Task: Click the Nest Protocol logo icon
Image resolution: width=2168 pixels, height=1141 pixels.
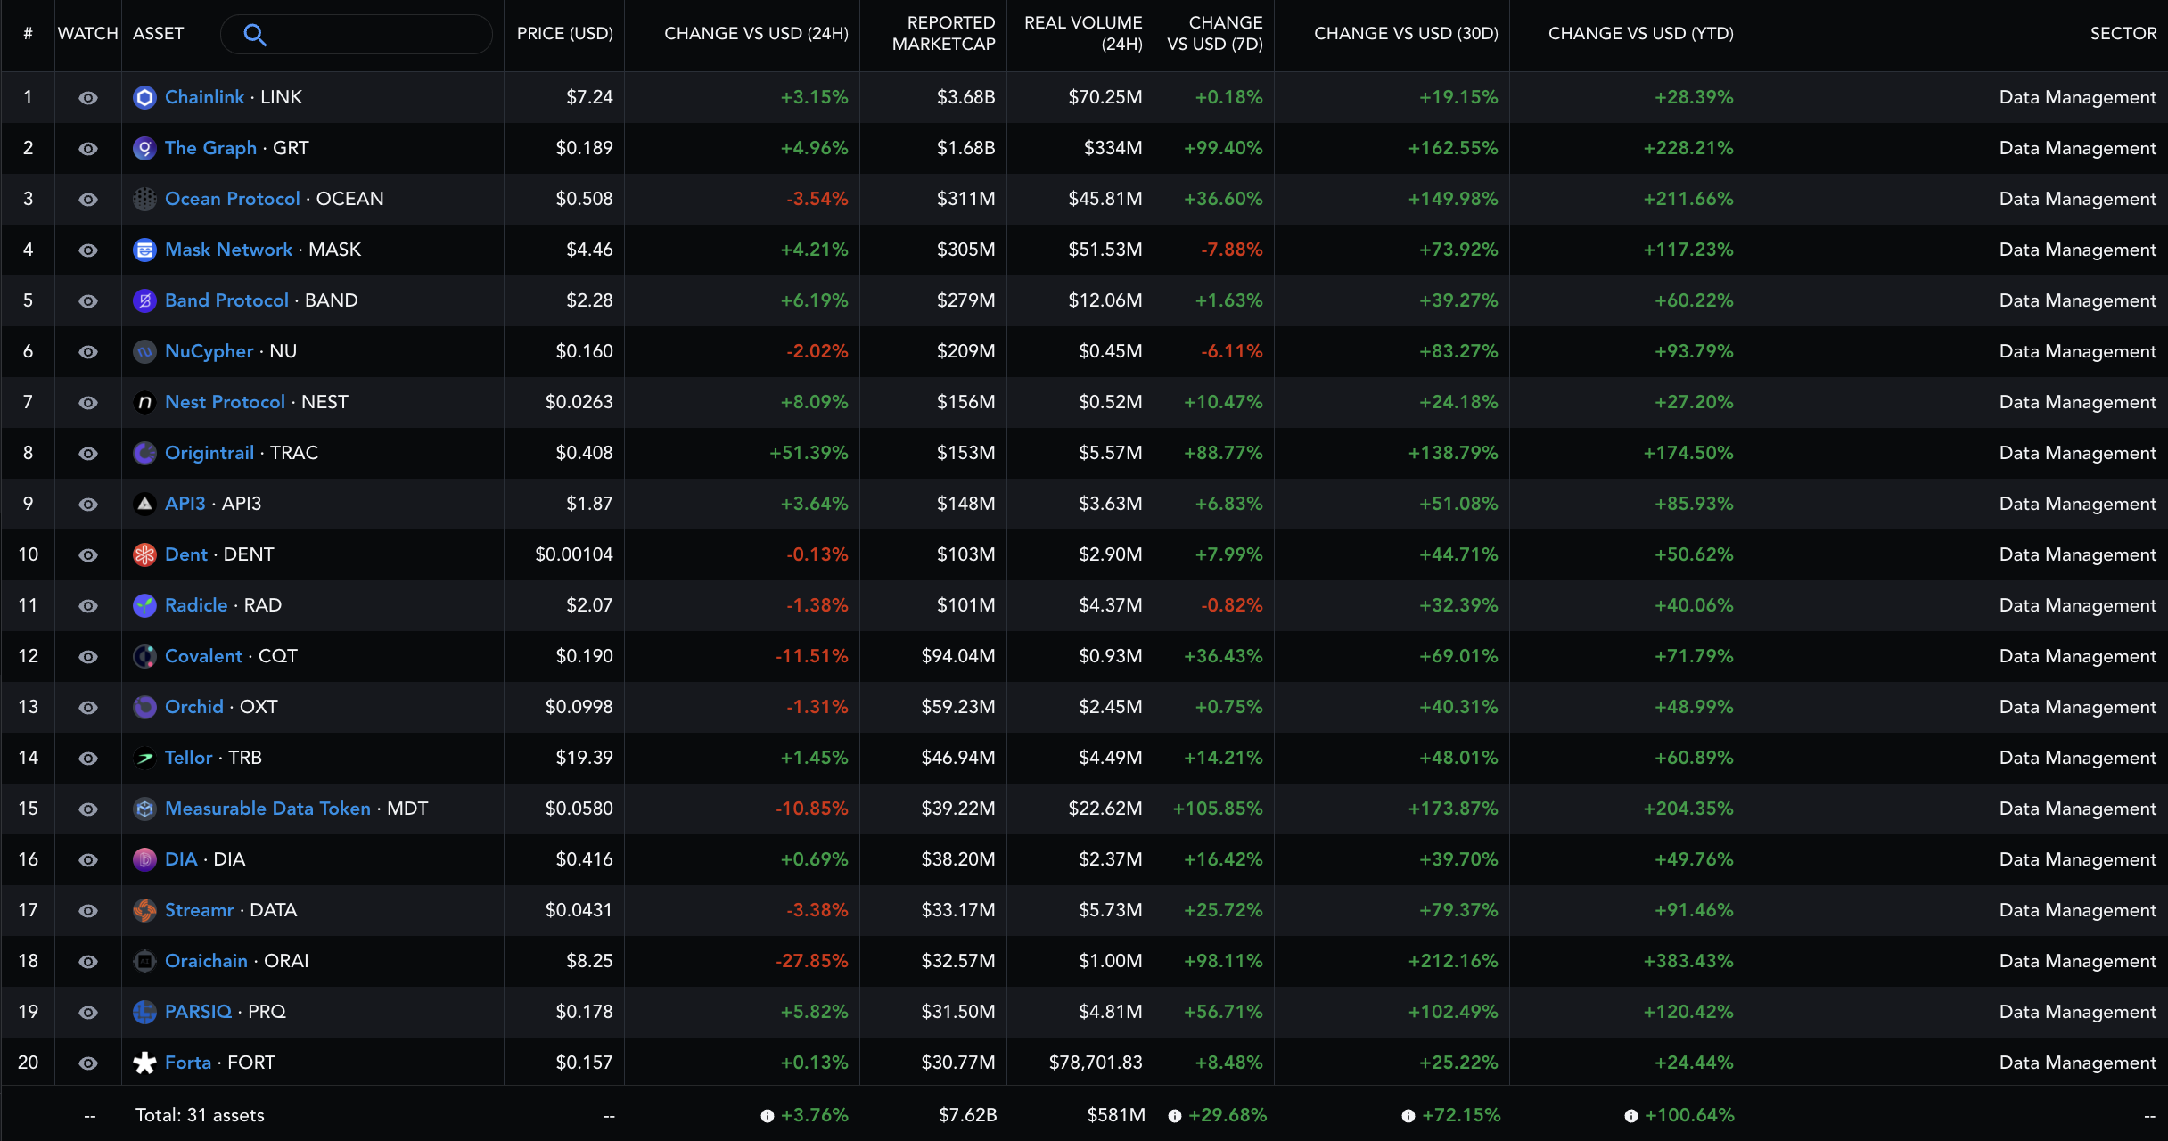Action: click(144, 402)
